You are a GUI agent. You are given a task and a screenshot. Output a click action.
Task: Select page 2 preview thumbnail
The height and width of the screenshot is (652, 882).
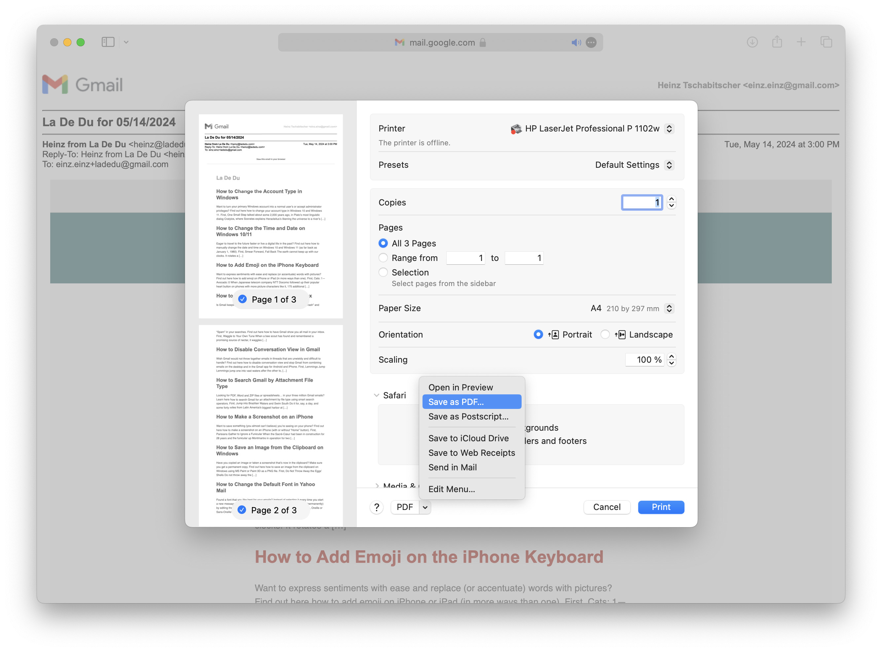point(270,425)
